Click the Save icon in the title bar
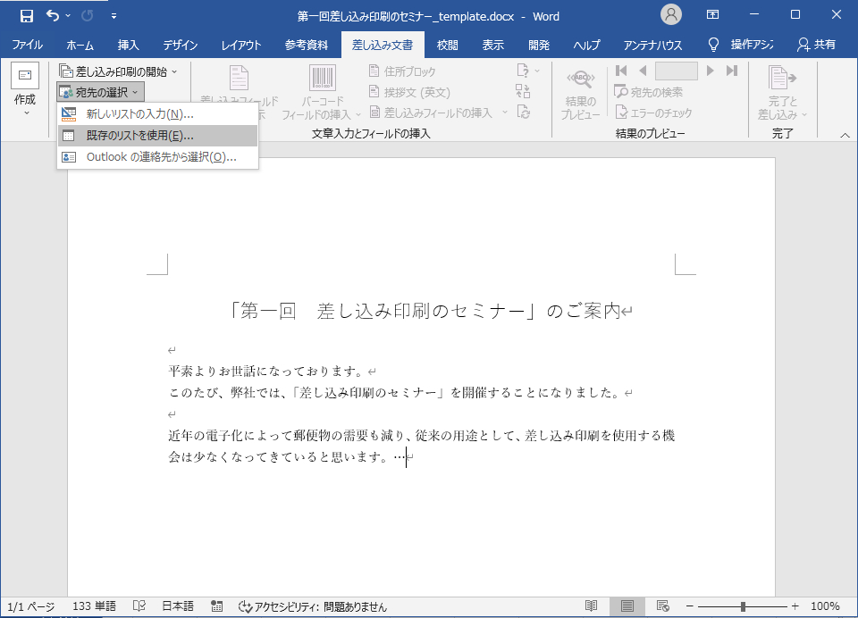 (26, 15)
